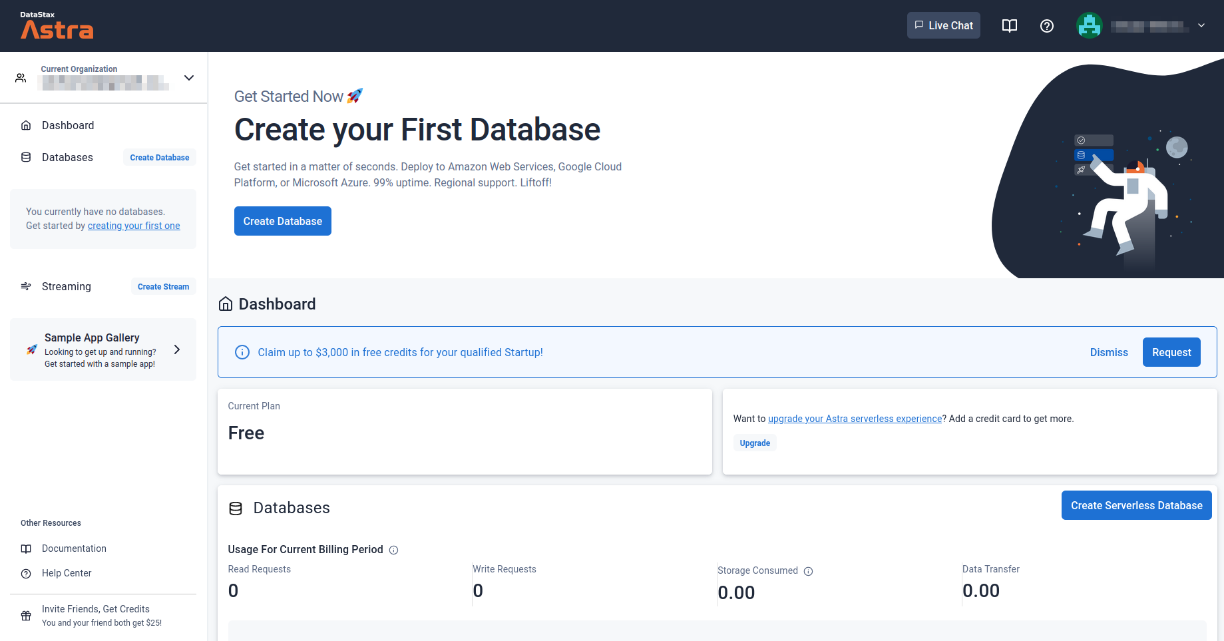Viewport: 1224px width, 641px height.
Task: Open Streaming in sidebar
Action: [x=67, y=286]
